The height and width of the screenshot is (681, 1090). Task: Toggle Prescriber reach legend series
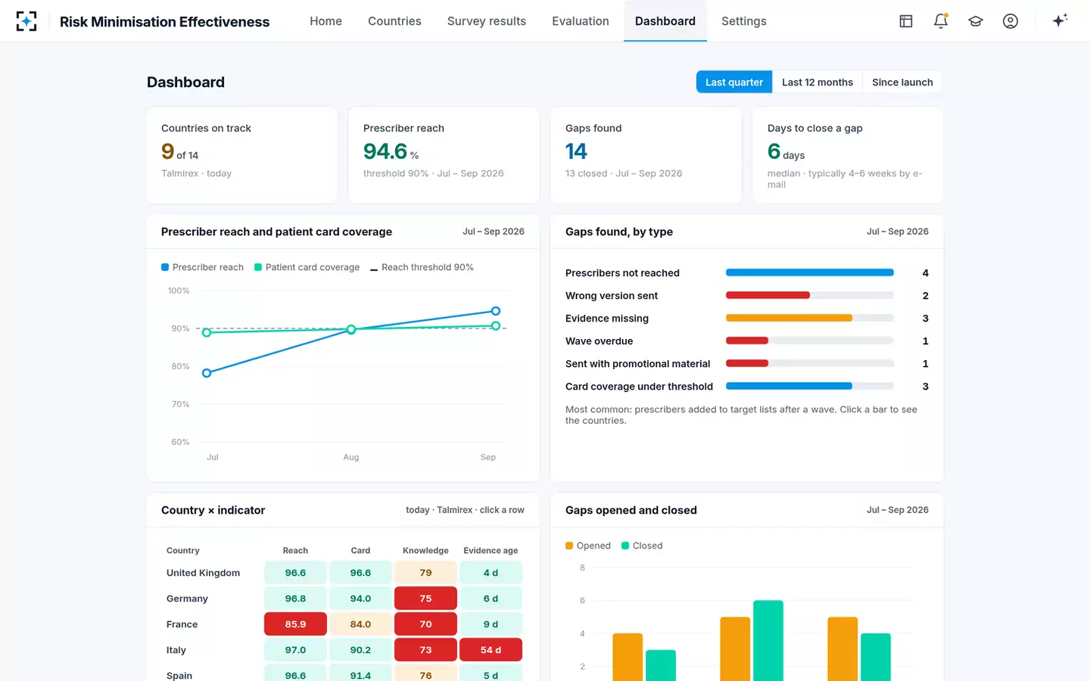point(203,267)
